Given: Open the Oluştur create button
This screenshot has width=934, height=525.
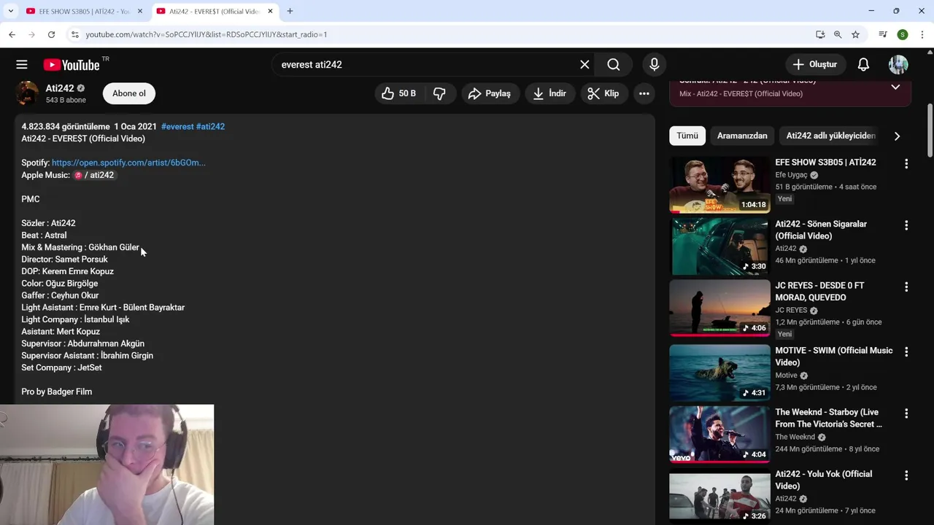Looking at the screenshot, I should tap(815, 65).
